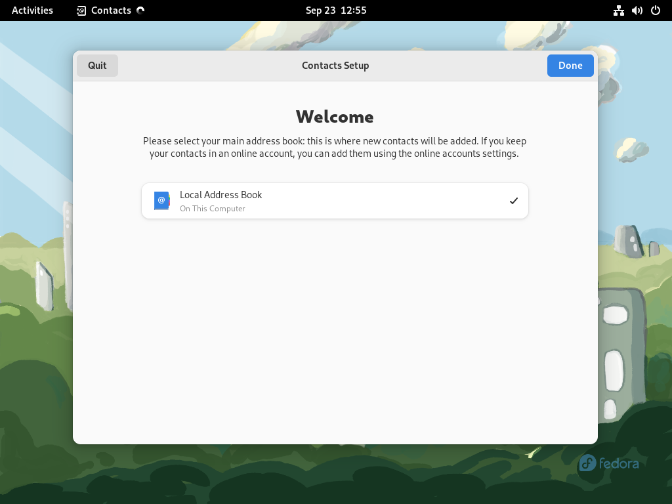Click the loading spinner next to Contacts
The image size is (672, 504).
coord(140,10)
